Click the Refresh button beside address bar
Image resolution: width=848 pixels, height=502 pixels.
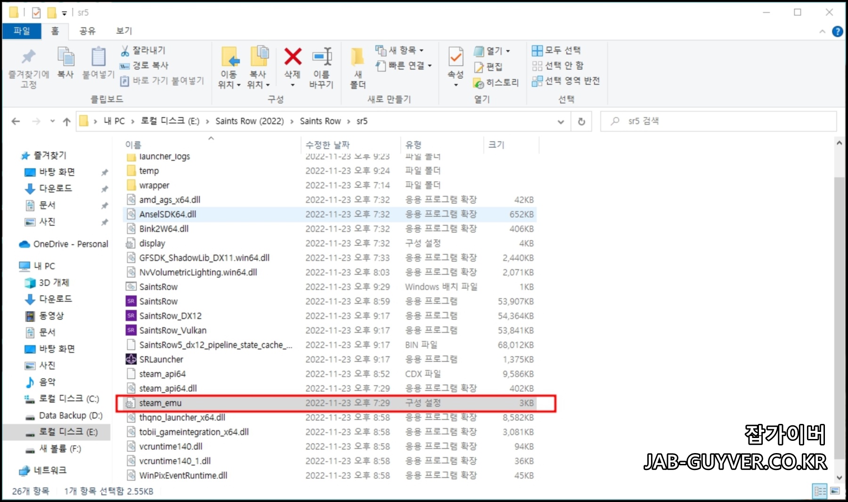(581, 121)
